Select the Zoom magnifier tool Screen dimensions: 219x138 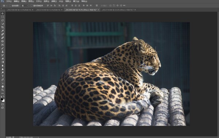pyautogui.click(x=3, y=90)
